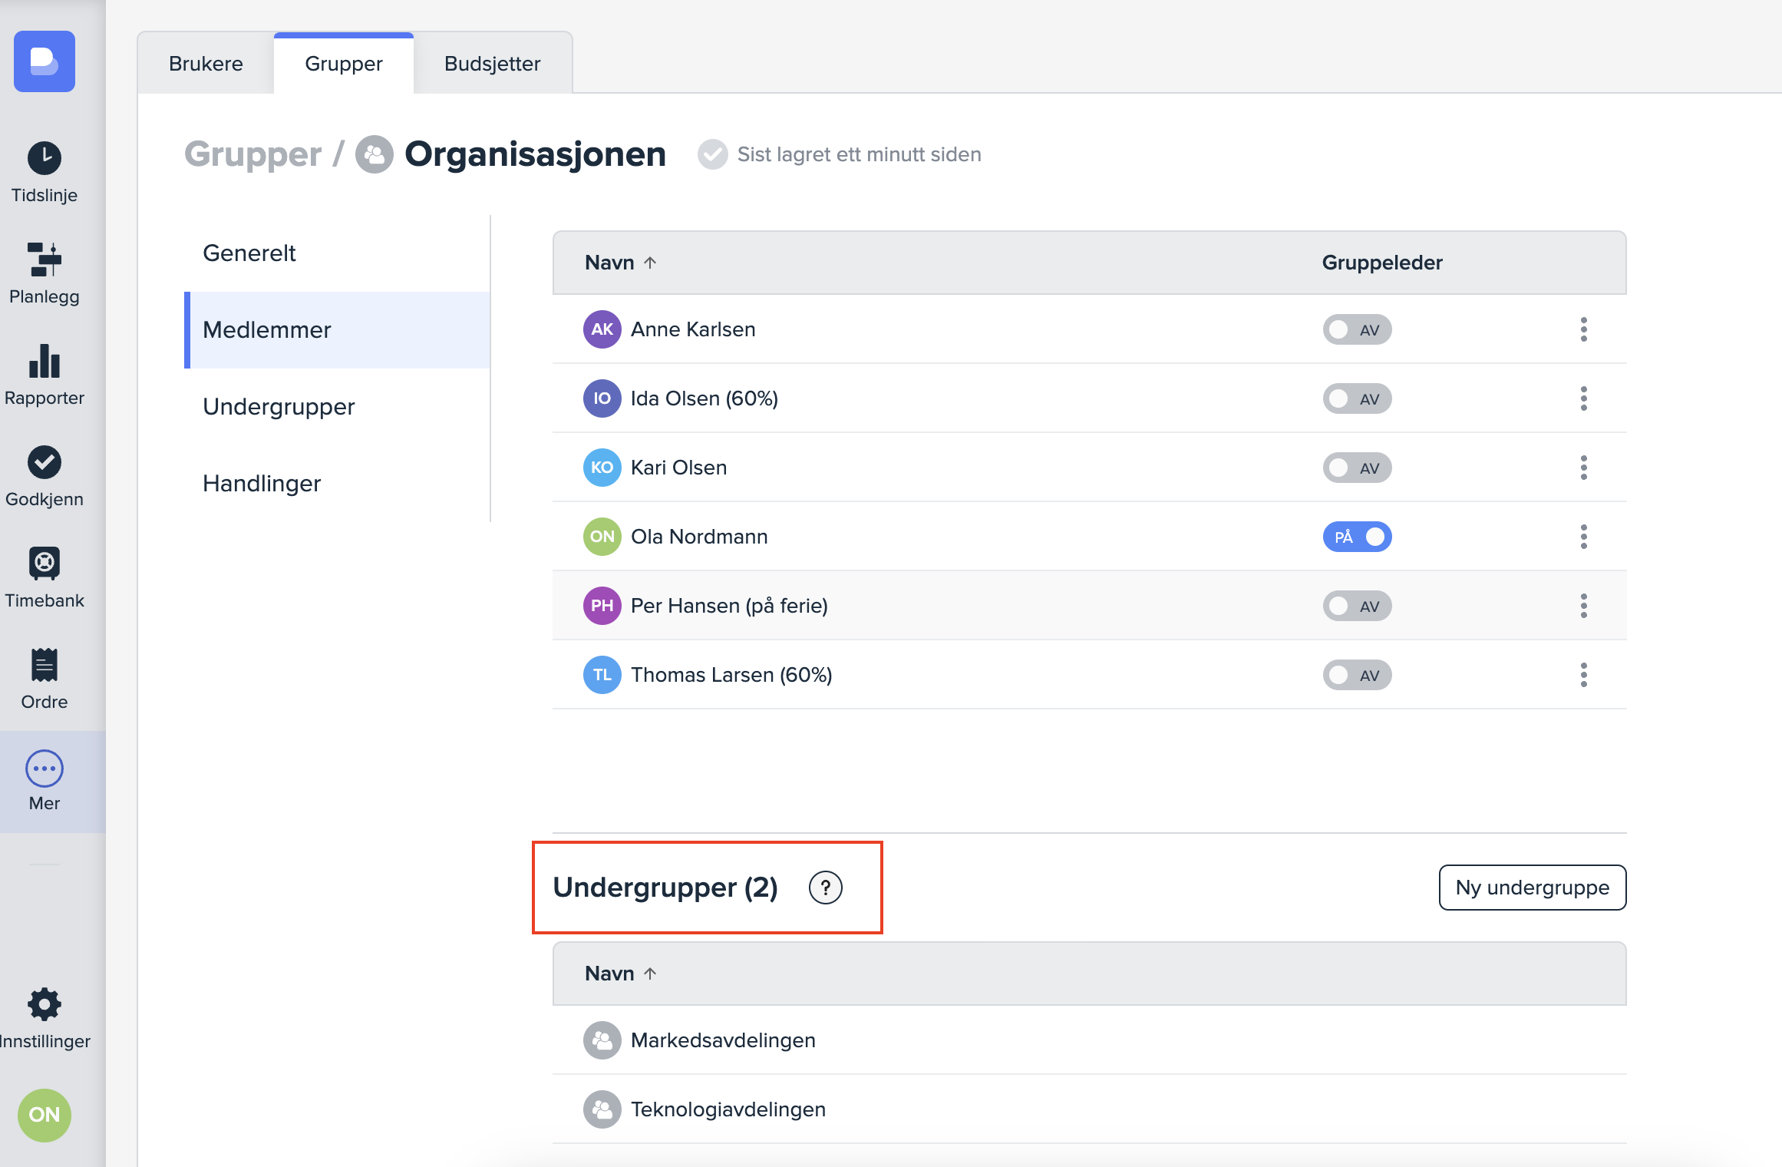
Task: Open options menu for Kari Olsen
Action: [x=1583, y=468]
